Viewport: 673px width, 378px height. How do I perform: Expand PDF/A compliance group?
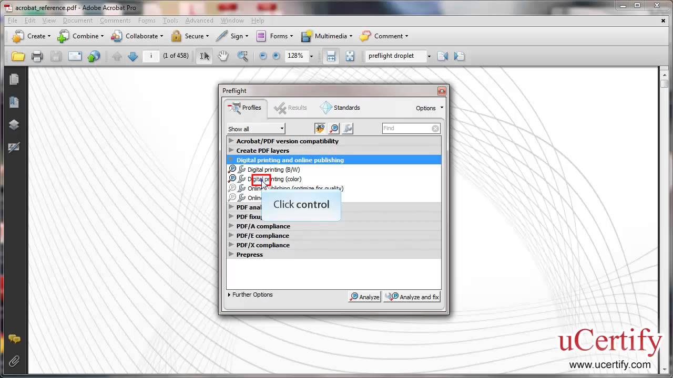231,226
